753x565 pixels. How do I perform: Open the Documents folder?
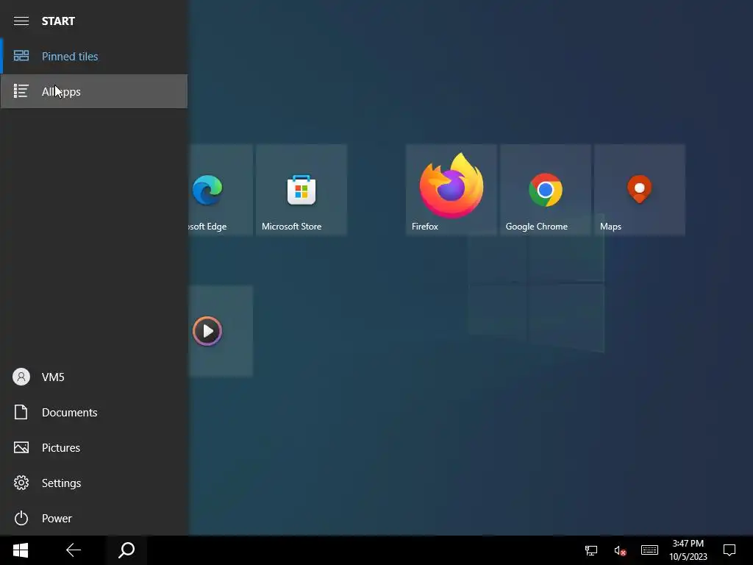[x=94, y=412]
